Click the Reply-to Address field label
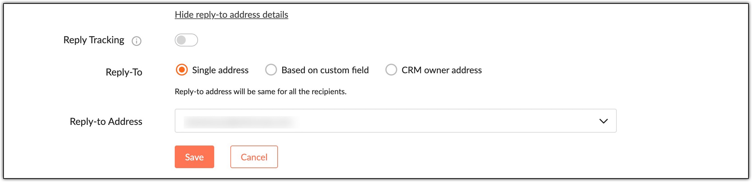 point(106,122)
